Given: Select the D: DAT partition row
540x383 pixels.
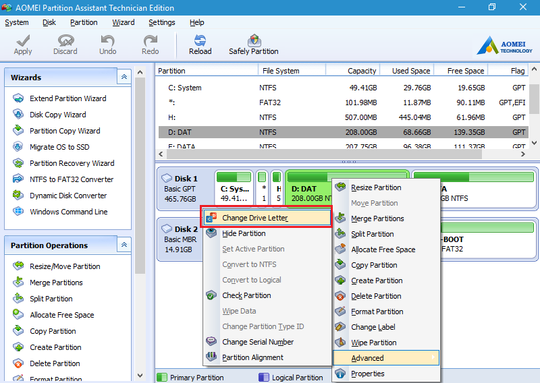Looking at the screenshot, I should 344,132.
